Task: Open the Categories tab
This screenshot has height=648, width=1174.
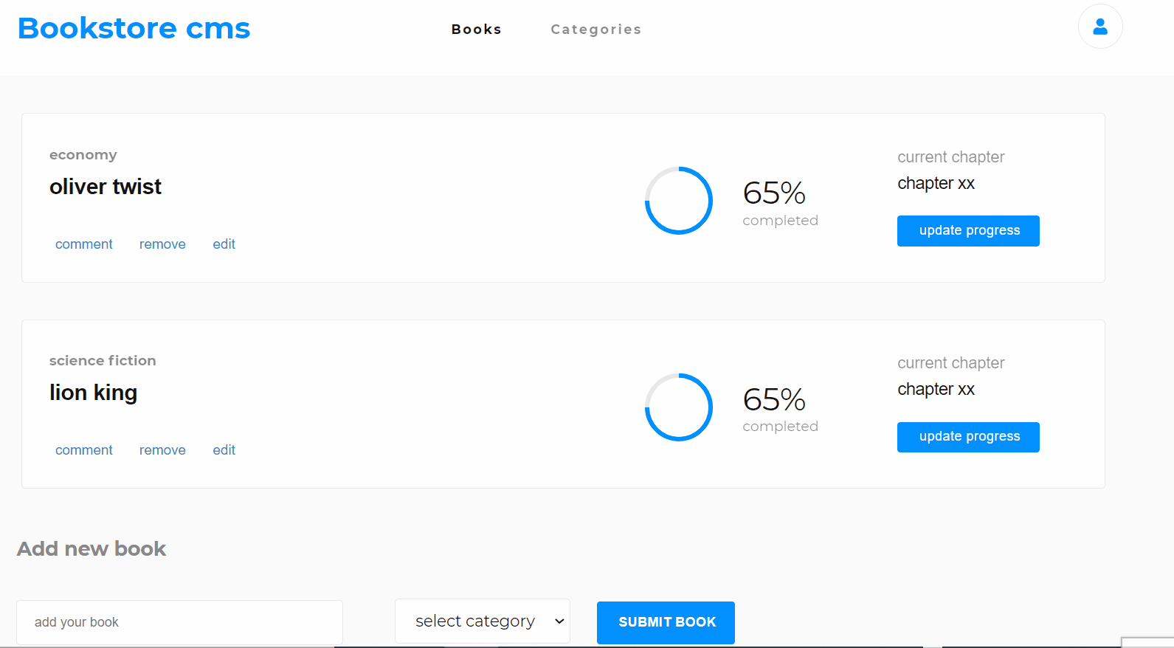Action: coord(595,30)
